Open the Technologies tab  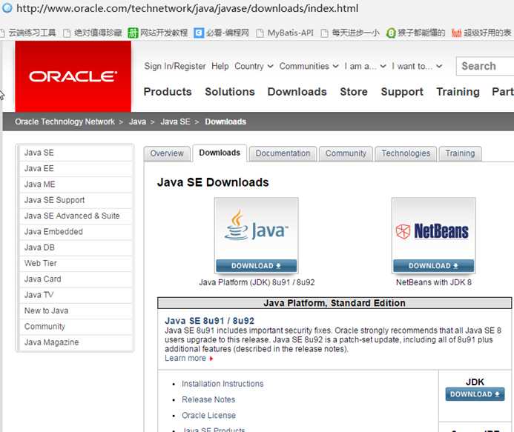click(406, 153)
